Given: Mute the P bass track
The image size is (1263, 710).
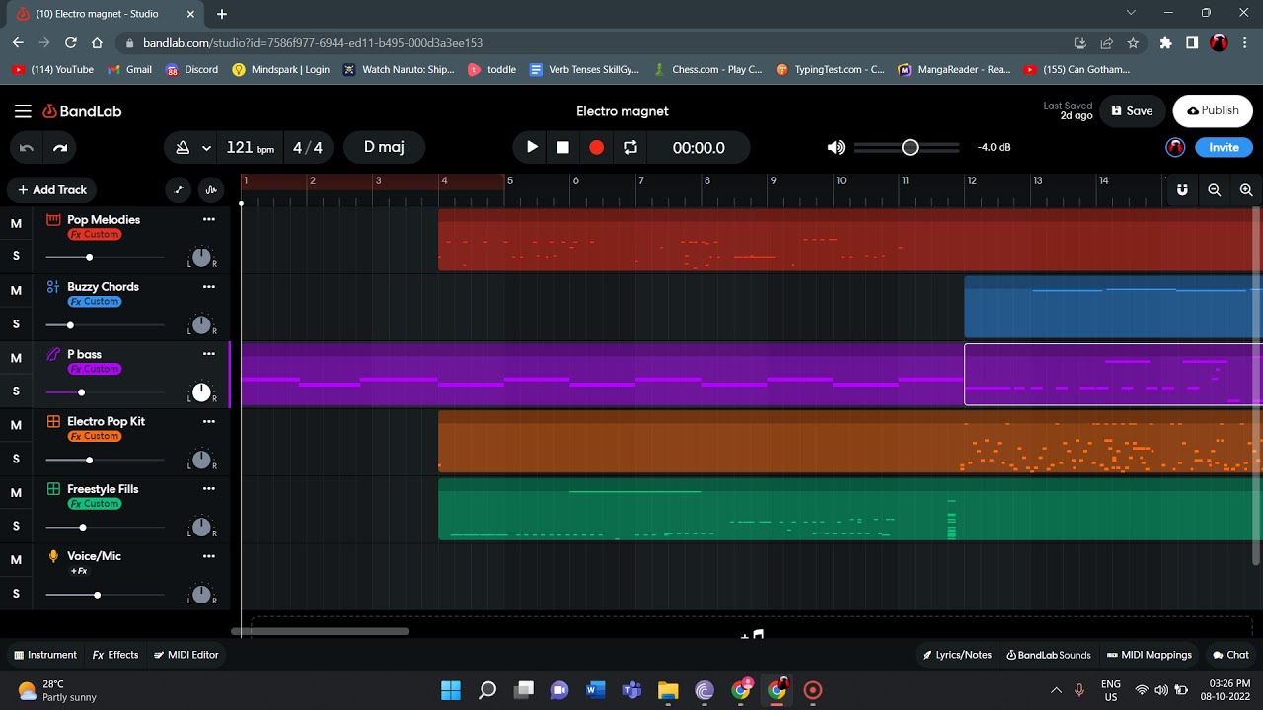Looking at the screenshot, I should [x=16, y=358].
